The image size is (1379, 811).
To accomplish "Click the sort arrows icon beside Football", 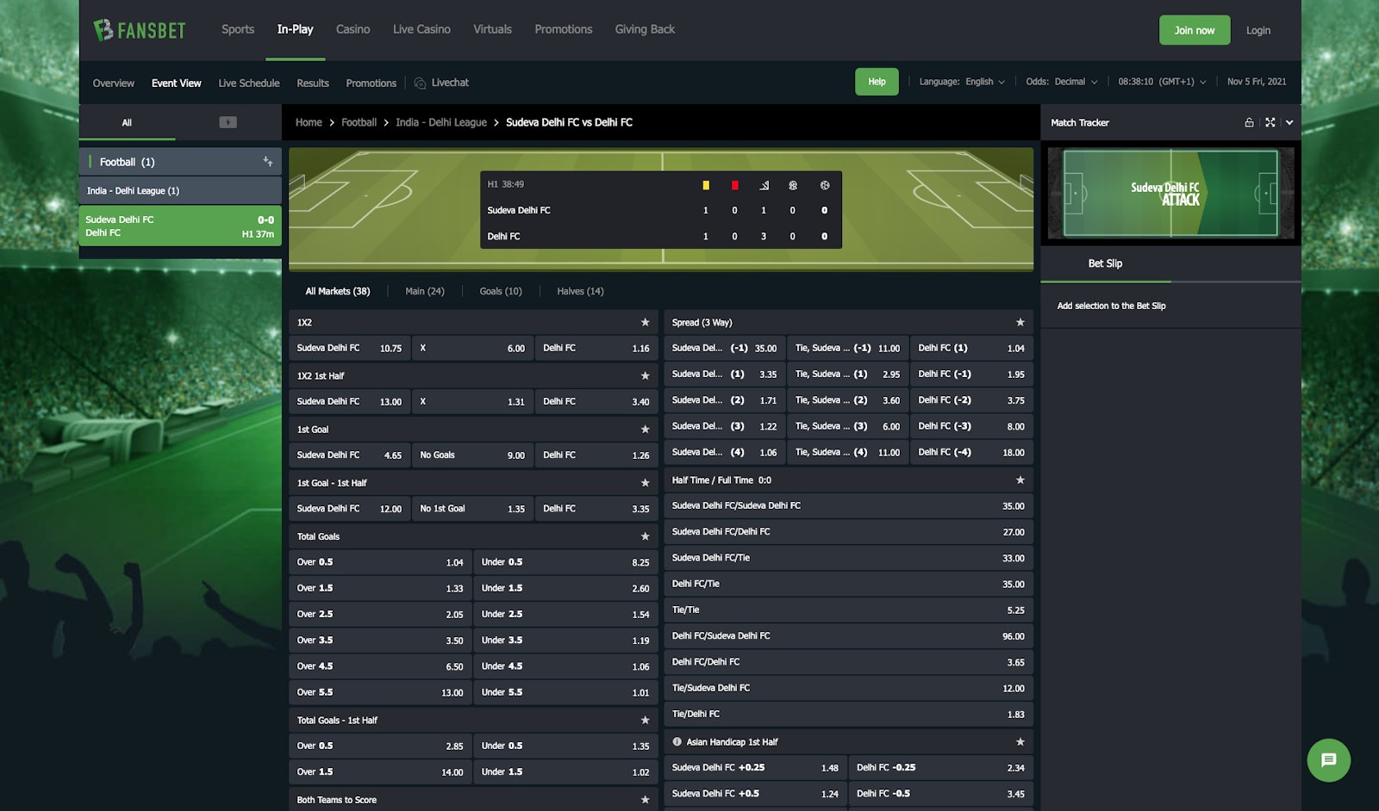I will [268, 162].
